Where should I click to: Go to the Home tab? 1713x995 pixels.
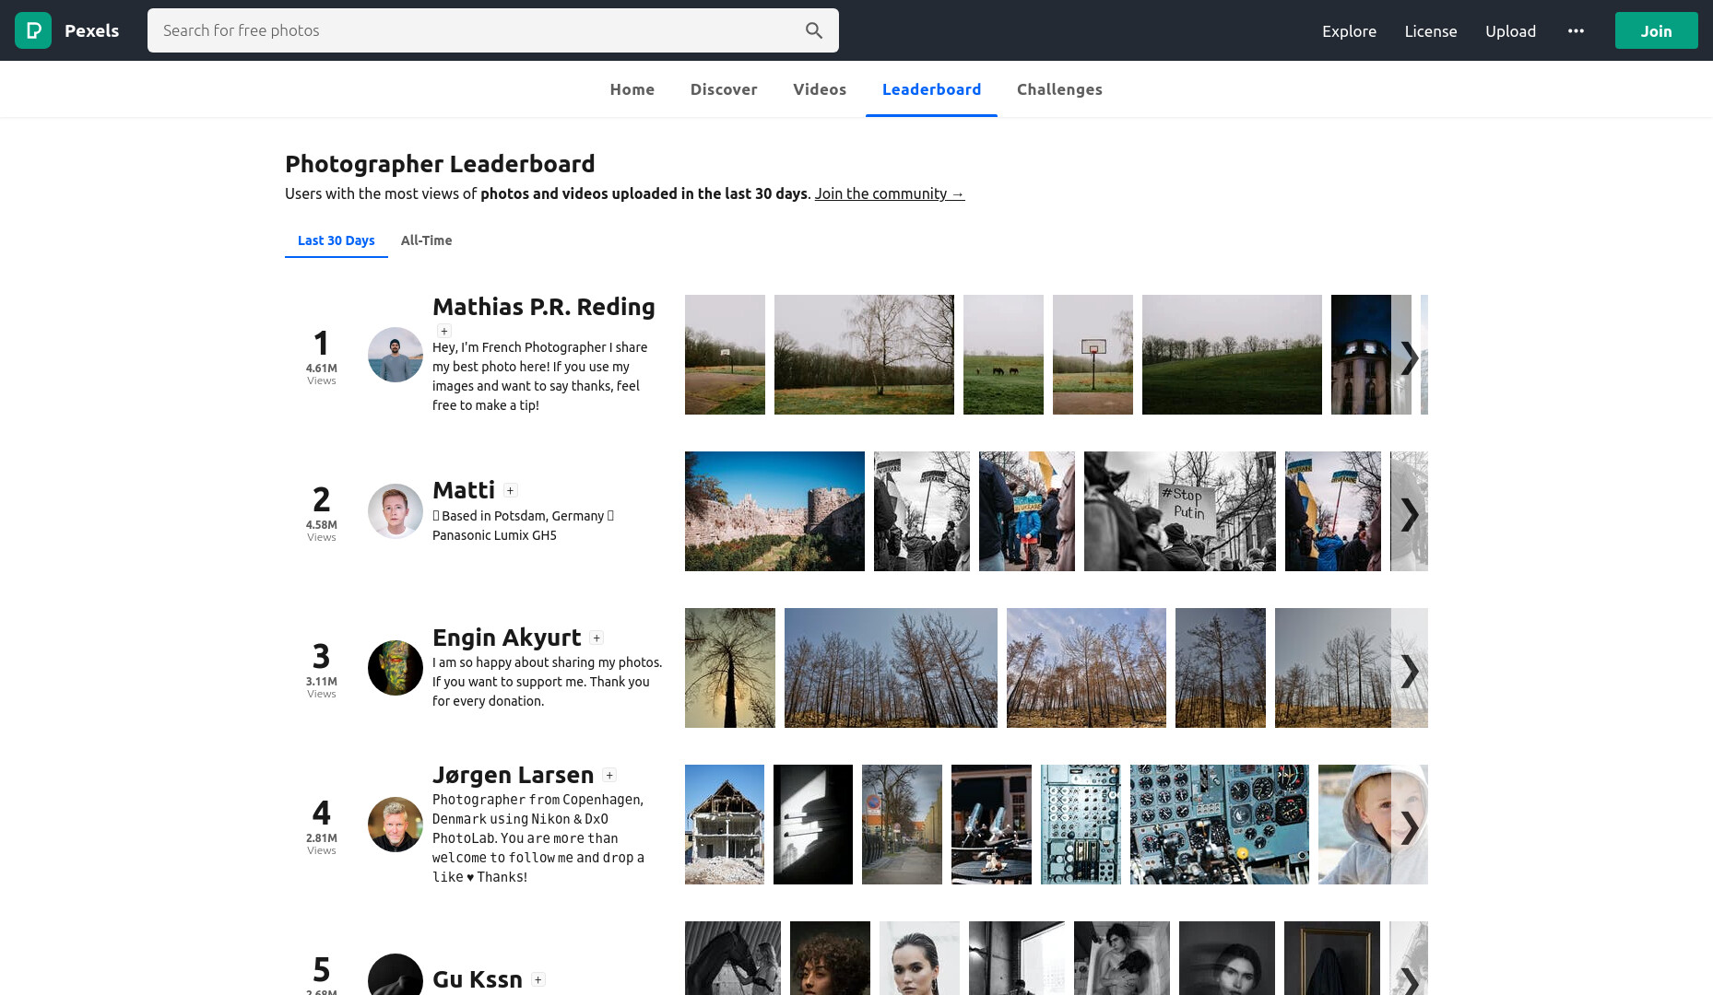[x=632, y=89]
